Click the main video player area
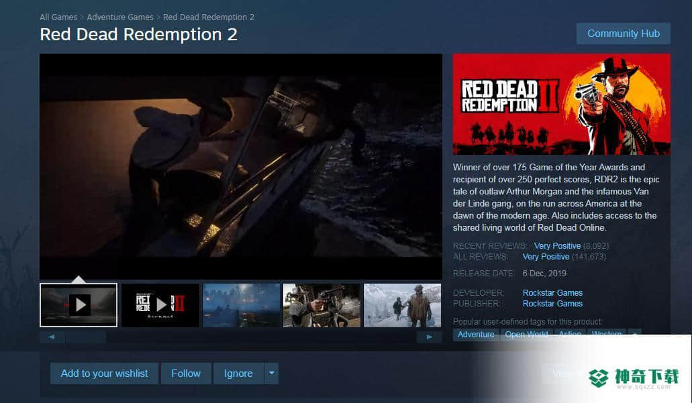The image size is (692, 403). click(241, 166)
